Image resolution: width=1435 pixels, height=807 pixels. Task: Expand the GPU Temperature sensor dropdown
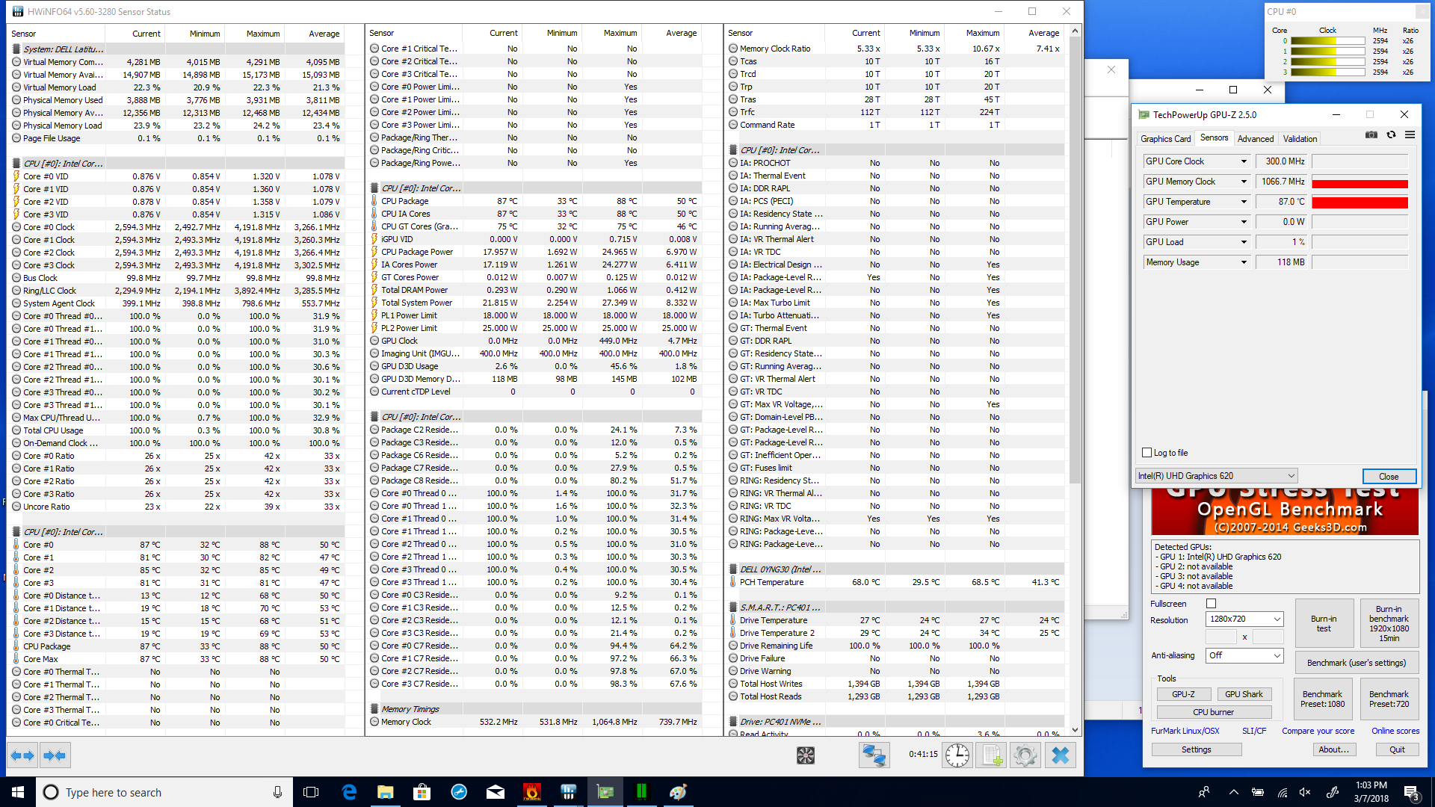pos(1244,202)
